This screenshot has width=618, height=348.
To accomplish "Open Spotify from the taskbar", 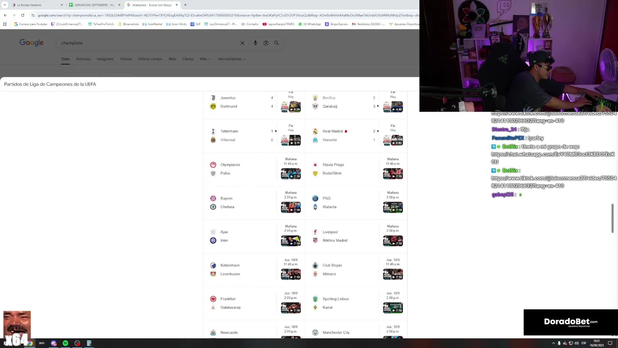I will pos(65,343).
